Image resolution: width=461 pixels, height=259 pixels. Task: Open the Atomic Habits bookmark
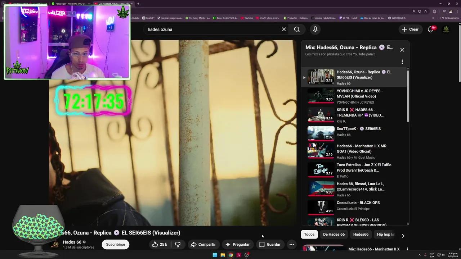point(323,18)
